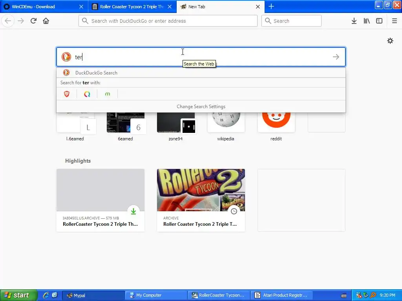The width and height of the screenshot is (402, 301).
Task: Switch to Roller Coaster Tycoon 2 Triple tab
Action: point(132,7)
